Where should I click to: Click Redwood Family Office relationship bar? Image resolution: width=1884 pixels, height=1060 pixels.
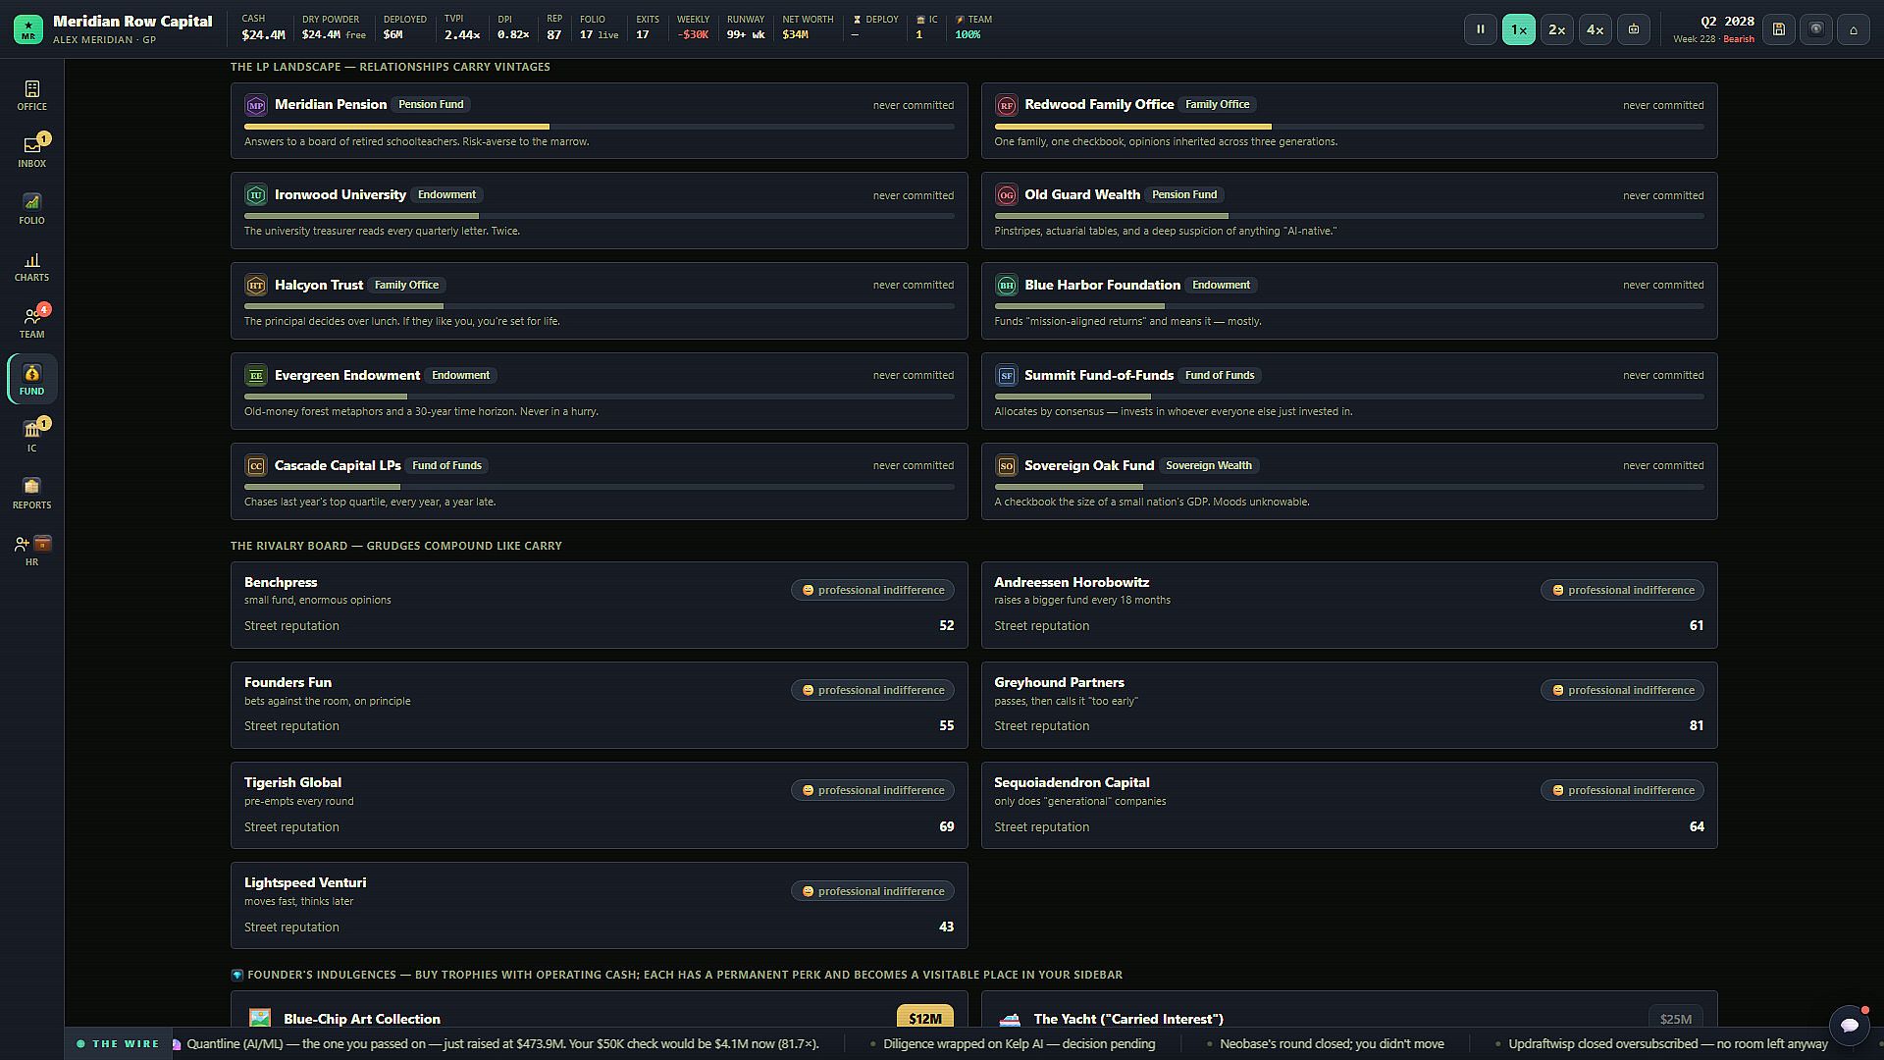(x=1349, y=127)
